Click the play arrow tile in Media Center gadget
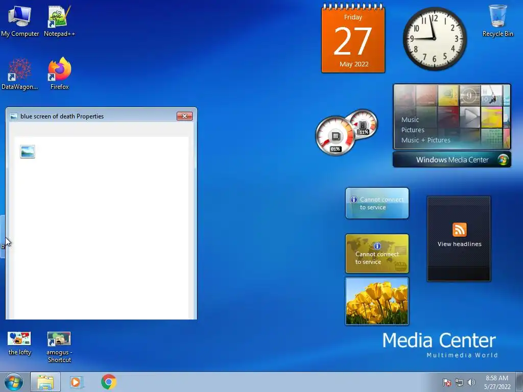The height and width of the screenshot is (392, 523). click(x=470, y=117)
